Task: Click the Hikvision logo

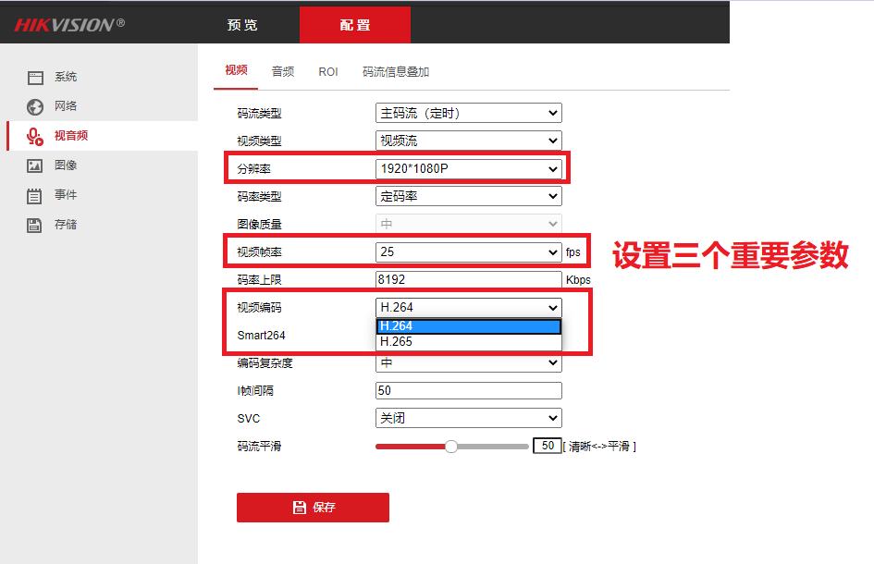Action: 69,25
